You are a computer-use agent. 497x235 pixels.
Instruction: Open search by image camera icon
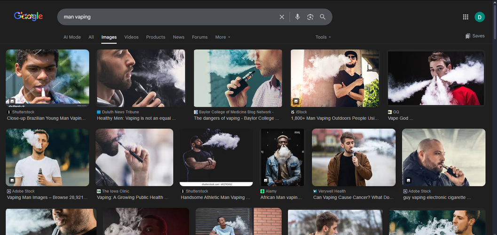coord(310,17)
